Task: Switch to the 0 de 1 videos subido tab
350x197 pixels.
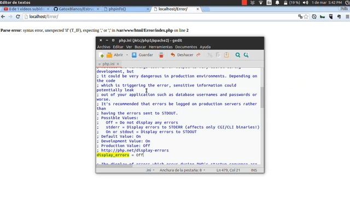Action: click(26, 9)
